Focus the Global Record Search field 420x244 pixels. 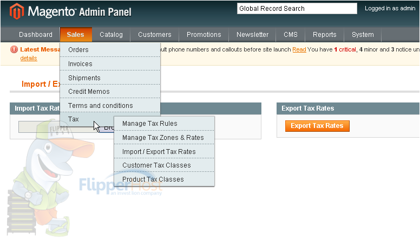(x=297, y=9)
